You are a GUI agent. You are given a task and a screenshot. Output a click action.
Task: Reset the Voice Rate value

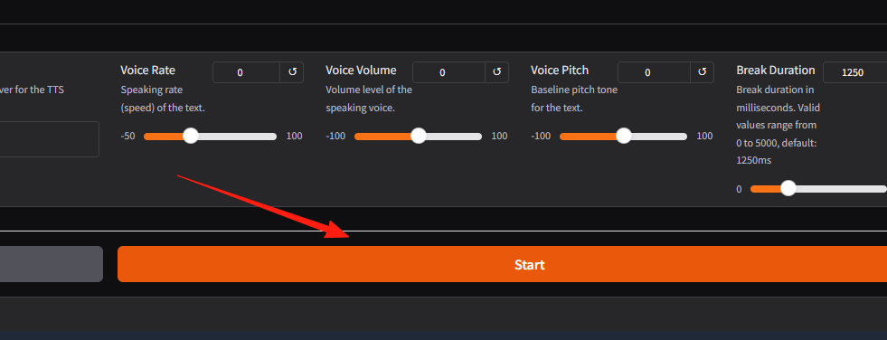coord(292,72)
